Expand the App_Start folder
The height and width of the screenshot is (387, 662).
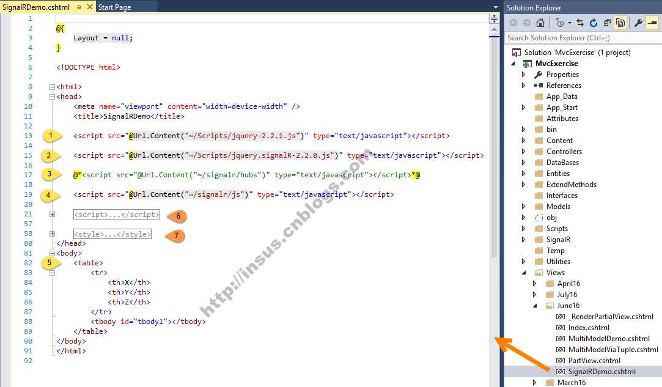(x=523, y=108)
